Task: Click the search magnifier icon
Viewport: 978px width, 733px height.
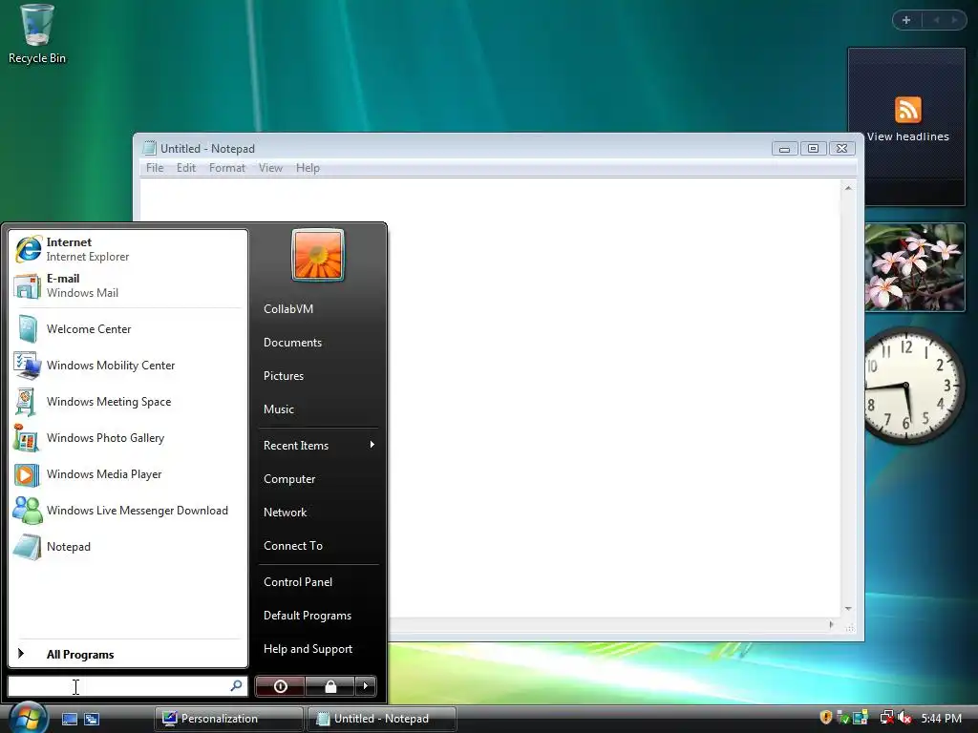Action: click(x=236, y=685)
